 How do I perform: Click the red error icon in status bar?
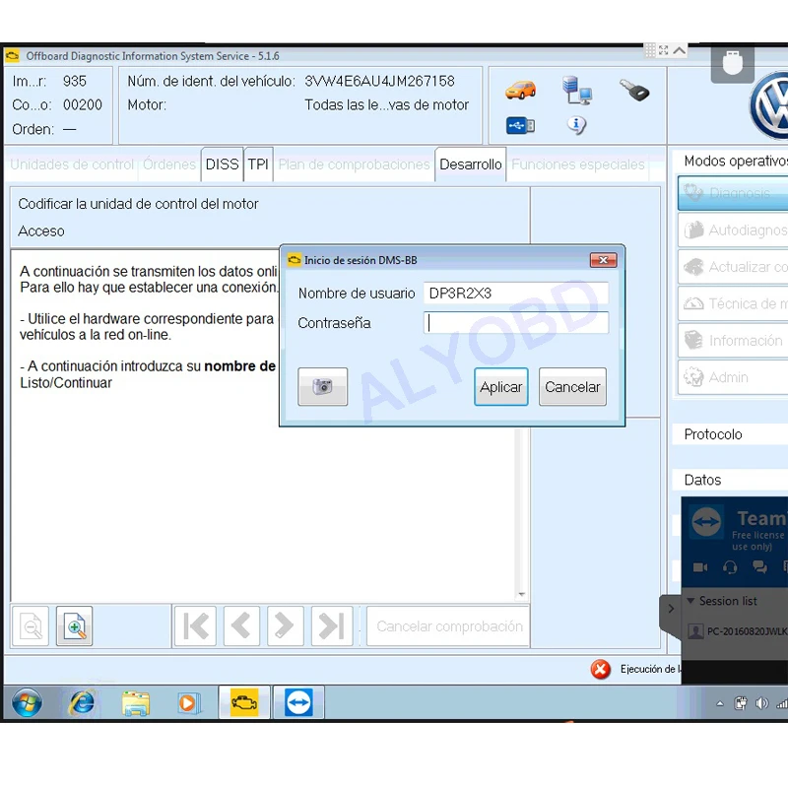(600, 670)
